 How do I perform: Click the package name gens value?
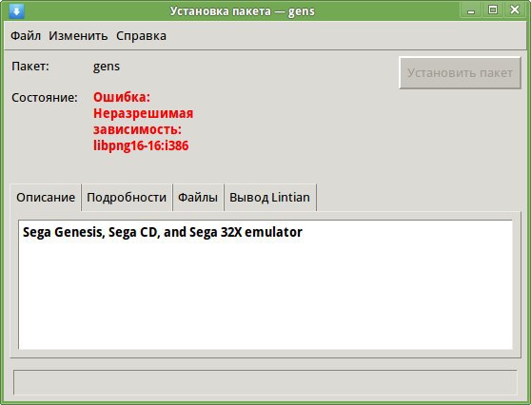107,67
